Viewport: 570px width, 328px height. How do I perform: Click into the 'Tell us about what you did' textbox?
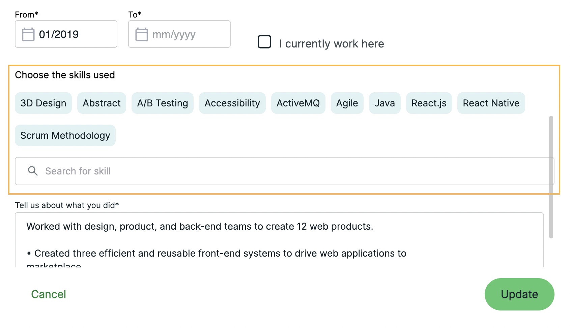point(279,240)
